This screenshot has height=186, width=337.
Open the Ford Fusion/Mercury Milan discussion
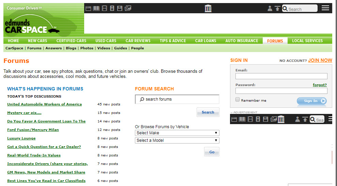pos(33,130)
